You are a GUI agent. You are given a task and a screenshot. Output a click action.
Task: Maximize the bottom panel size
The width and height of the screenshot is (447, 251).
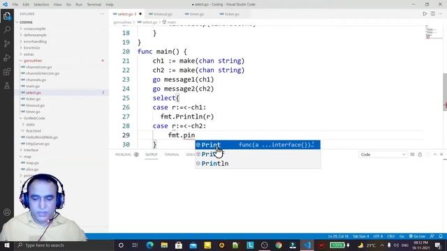coord(434,155)
